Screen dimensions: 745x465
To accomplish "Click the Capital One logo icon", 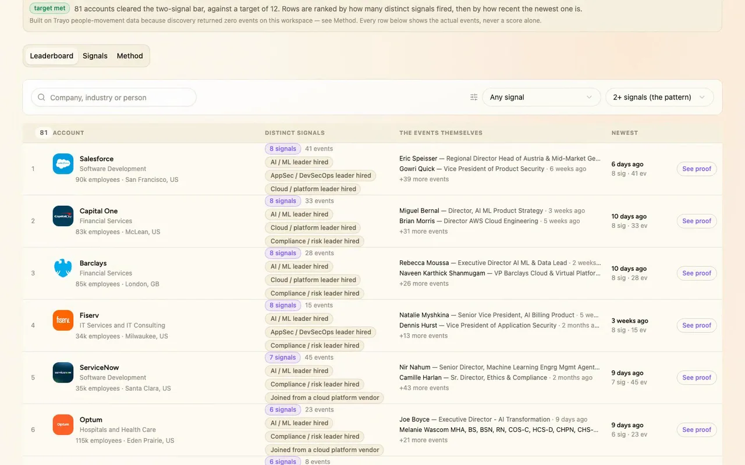I will pyautogui.click(x=63, y=216).
